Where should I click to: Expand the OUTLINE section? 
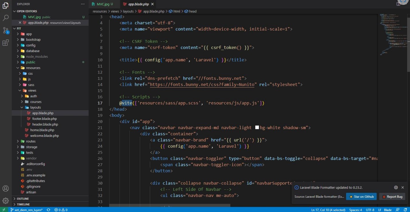(23, 199)
